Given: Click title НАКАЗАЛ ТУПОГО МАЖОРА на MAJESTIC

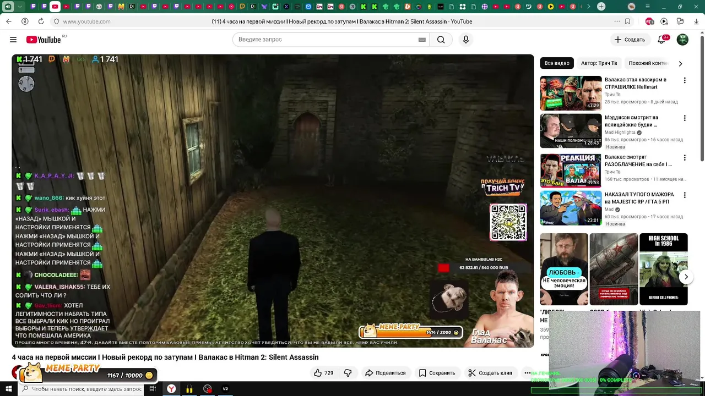Looking at the screenshot, I should (639, 198).
